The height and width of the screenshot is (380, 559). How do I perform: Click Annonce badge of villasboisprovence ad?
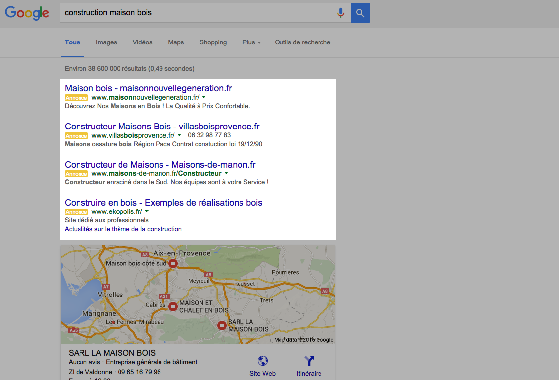(x=76, y=136)
